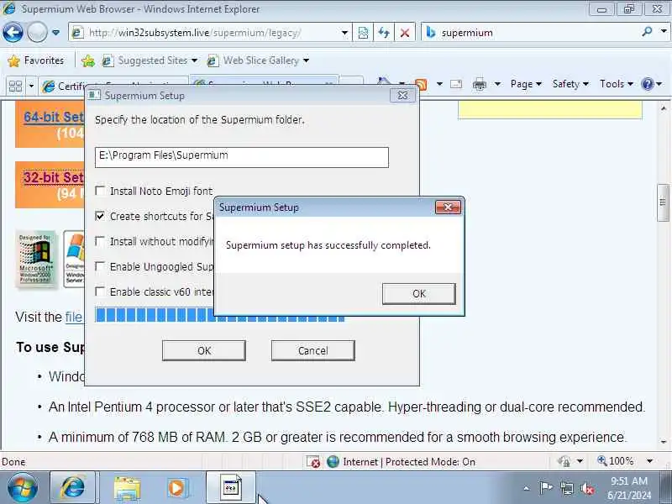Stop loading with the red X icon

pyautogui.click(x=404, y=33)
